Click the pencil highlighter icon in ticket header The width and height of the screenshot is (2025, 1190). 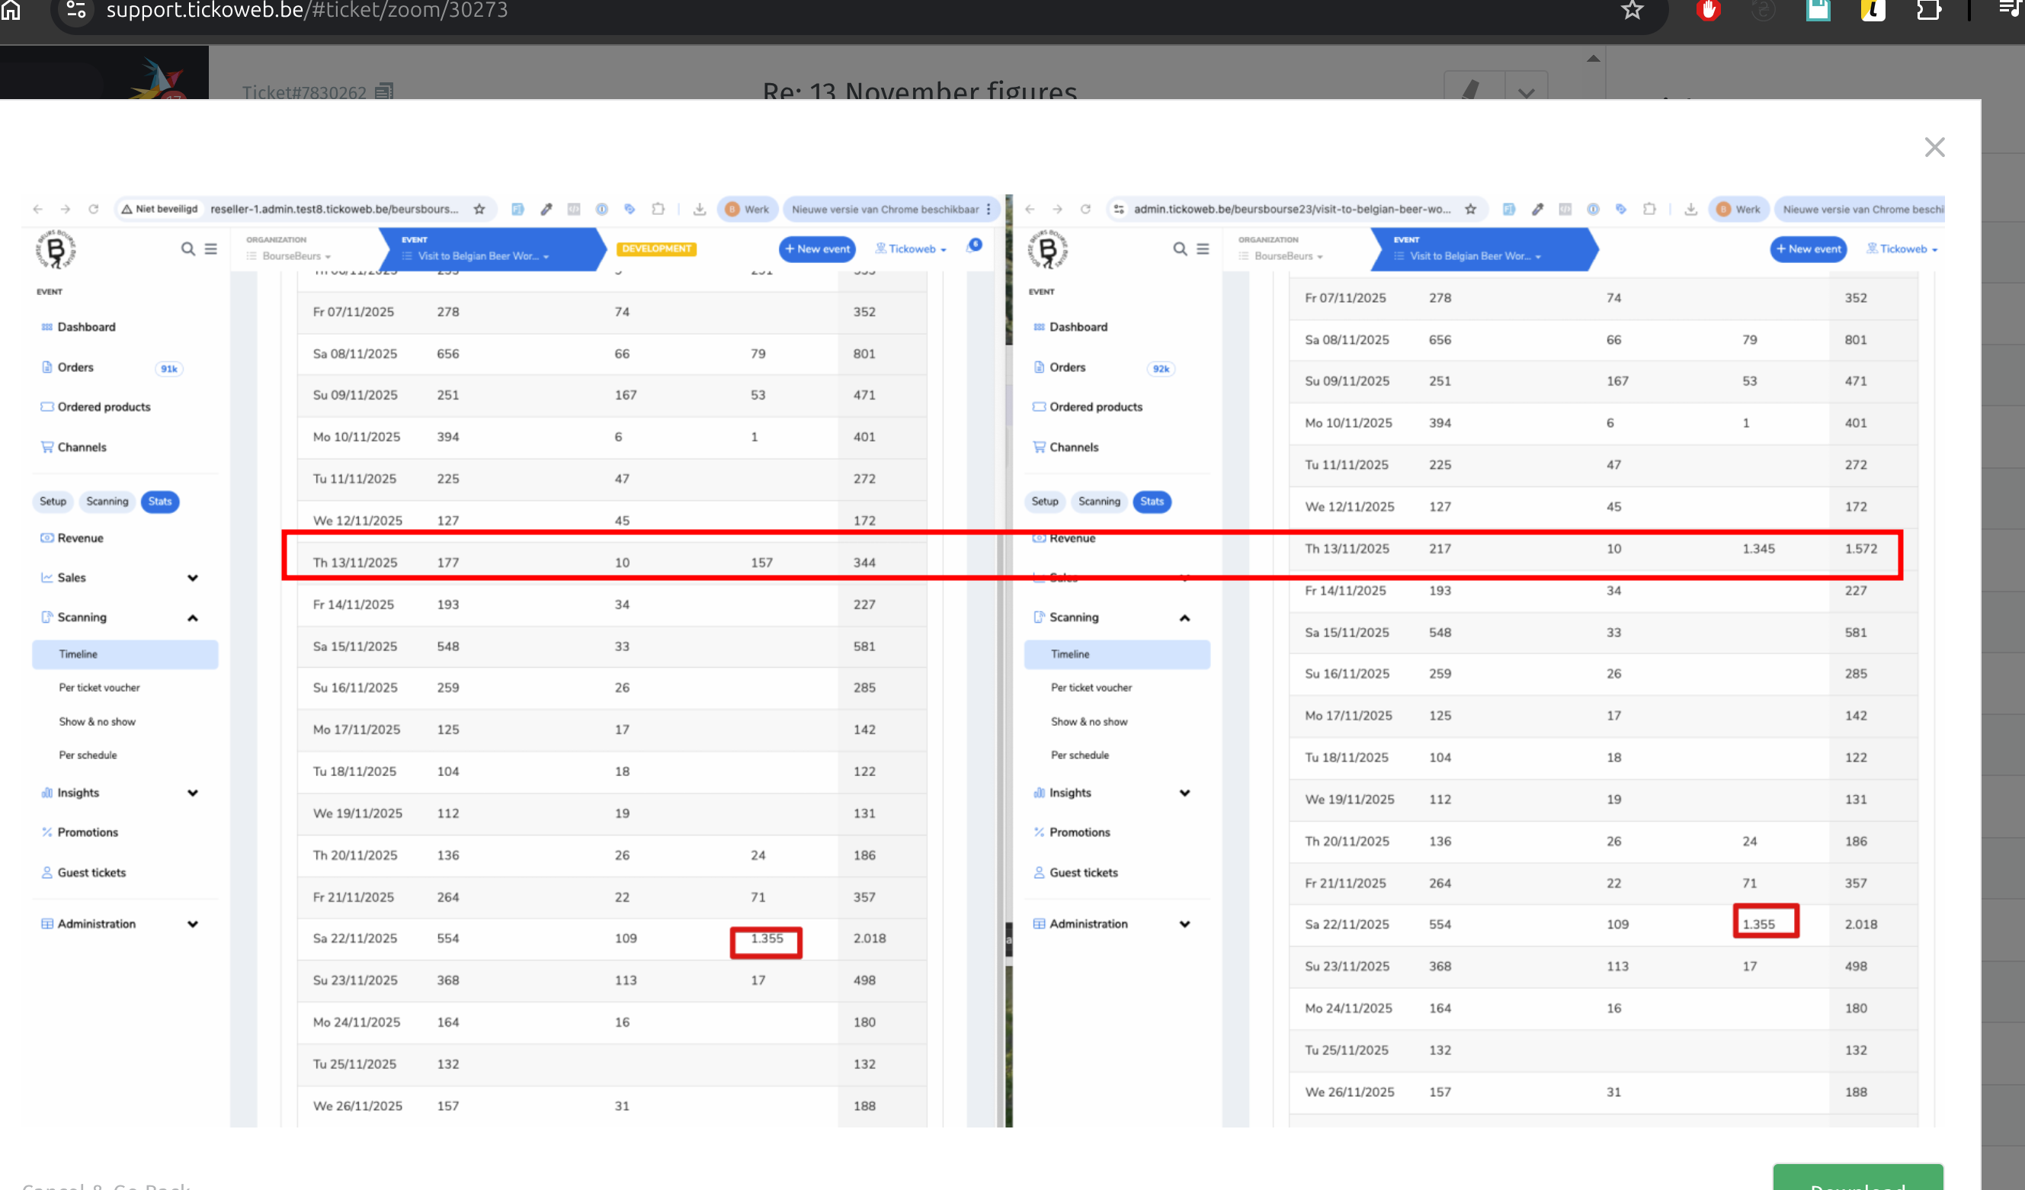coord(1472,88)
